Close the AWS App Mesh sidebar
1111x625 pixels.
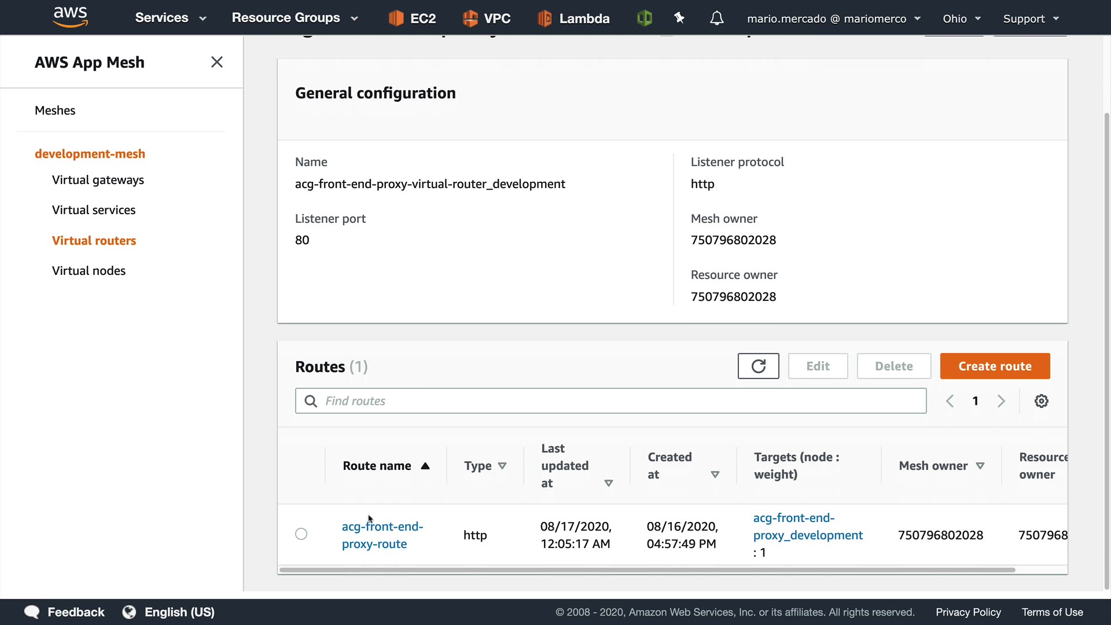217,62
